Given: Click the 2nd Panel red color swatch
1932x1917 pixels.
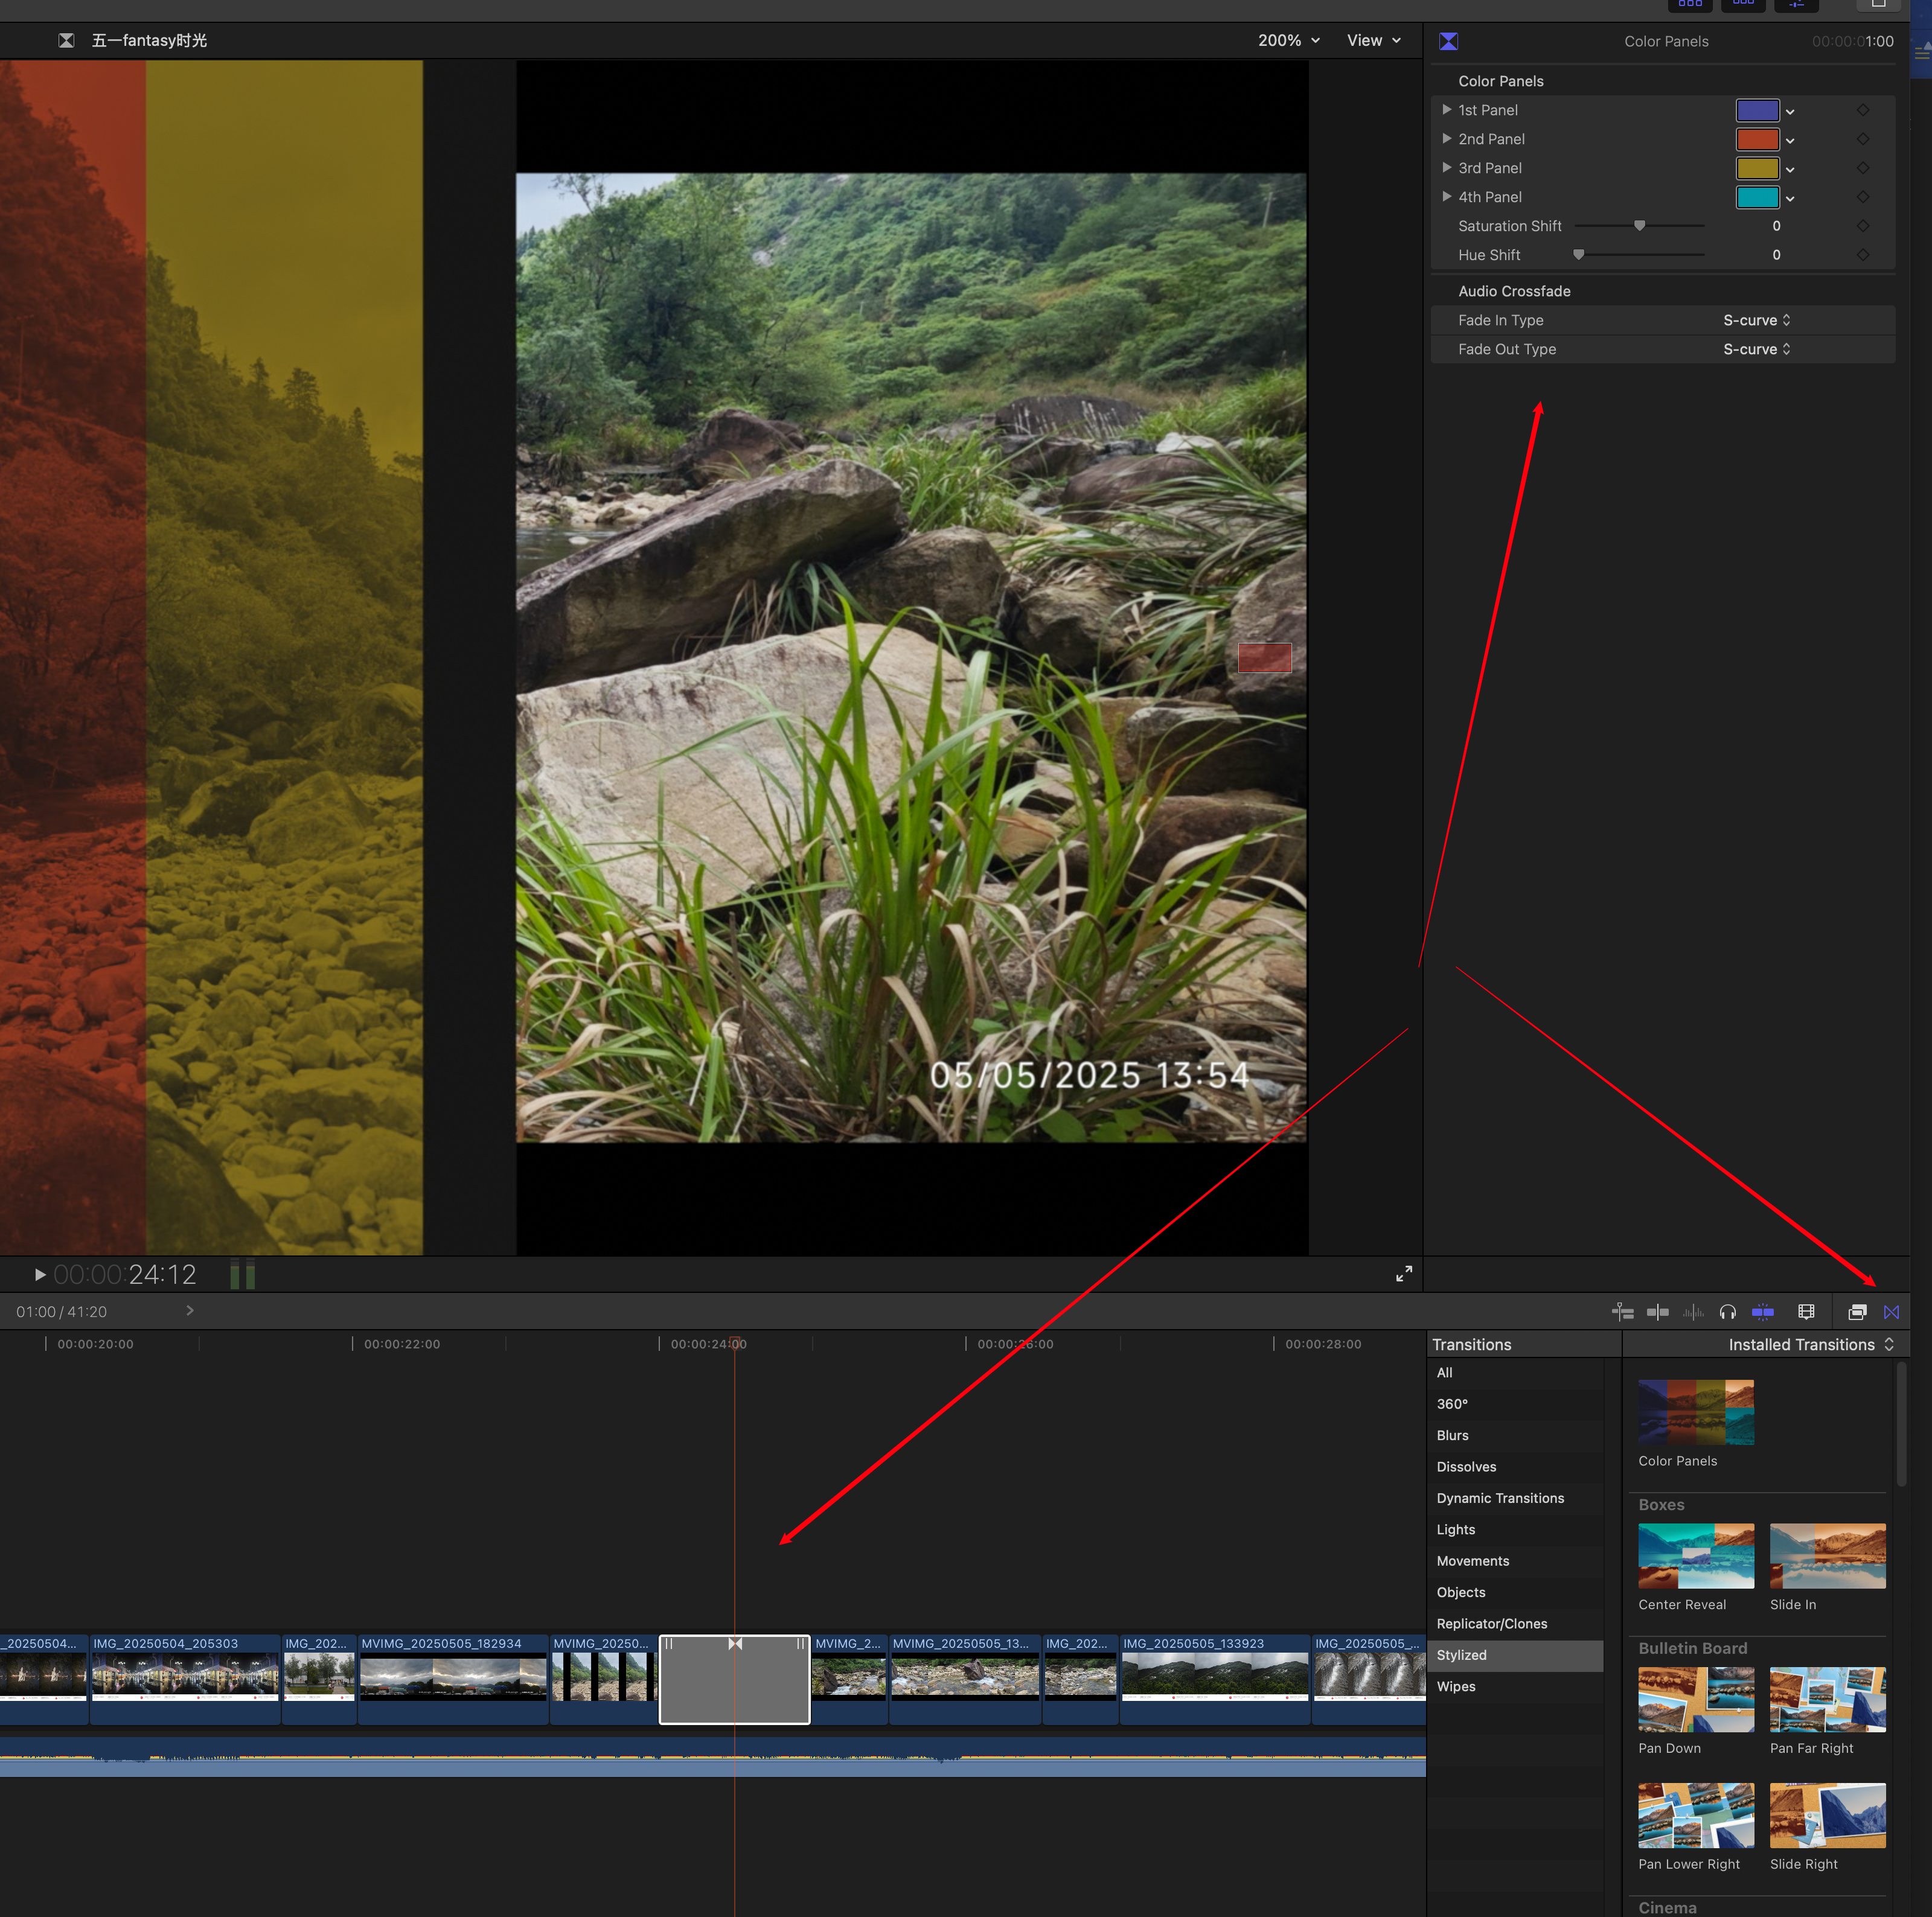Looking at the screenshot, I should point(1757,139).
